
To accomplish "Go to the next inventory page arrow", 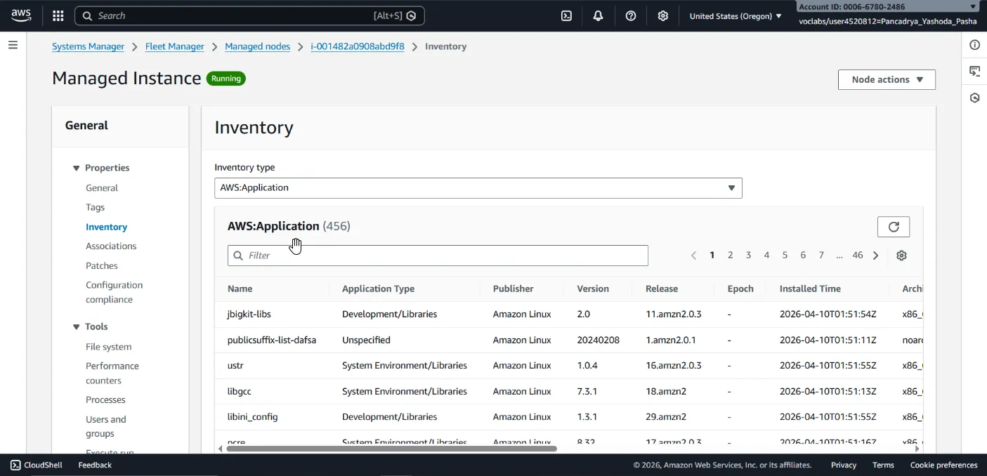I will click(875, 255).
